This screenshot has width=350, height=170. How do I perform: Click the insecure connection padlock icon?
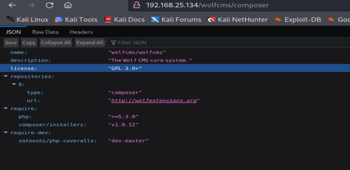click(x=136, y=5)
